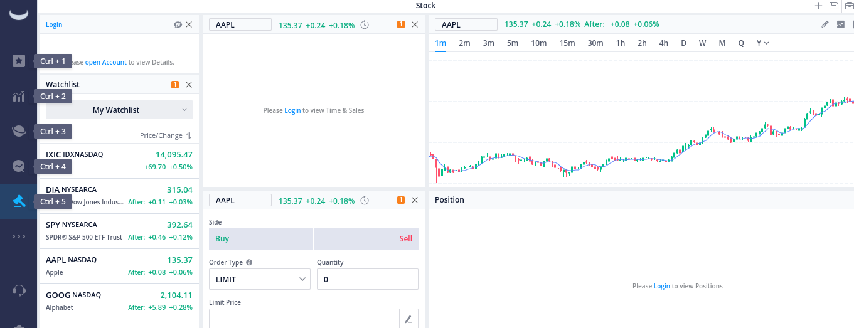Screen dimensions: 854x328
Task: Click the save layout floppy icon
Action: [x=834, y=6]
